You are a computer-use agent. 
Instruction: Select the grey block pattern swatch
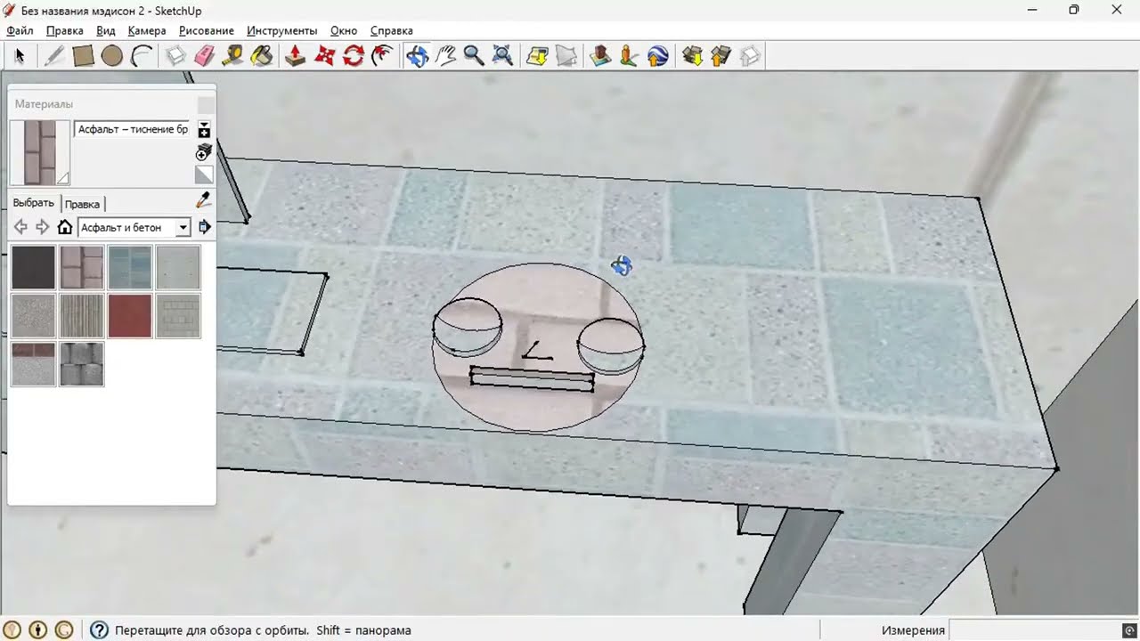[178, 315]
